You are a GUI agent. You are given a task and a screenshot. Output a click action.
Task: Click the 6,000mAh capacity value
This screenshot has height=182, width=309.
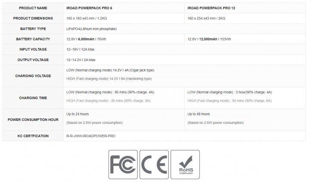(x=86, y=39)
